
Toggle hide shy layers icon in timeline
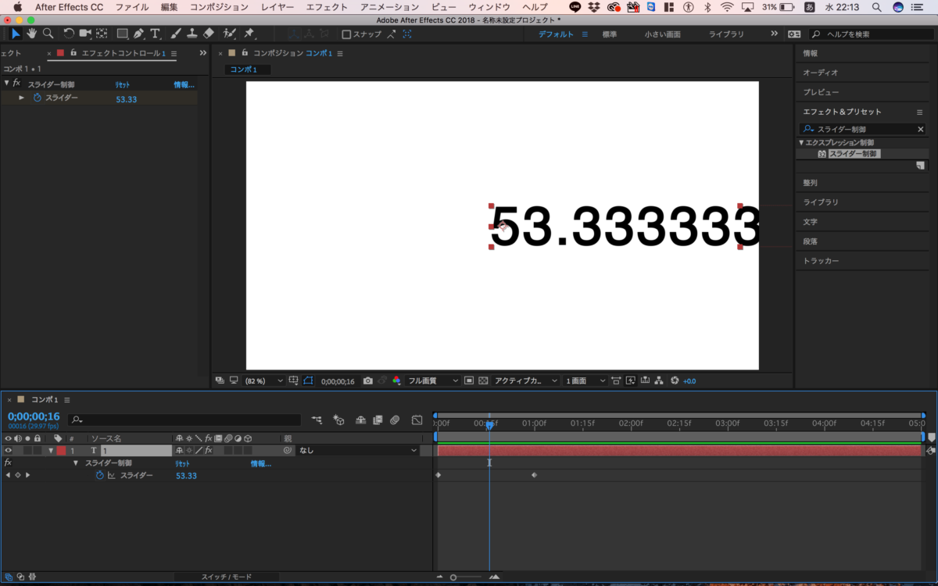[x=360, y=420]
